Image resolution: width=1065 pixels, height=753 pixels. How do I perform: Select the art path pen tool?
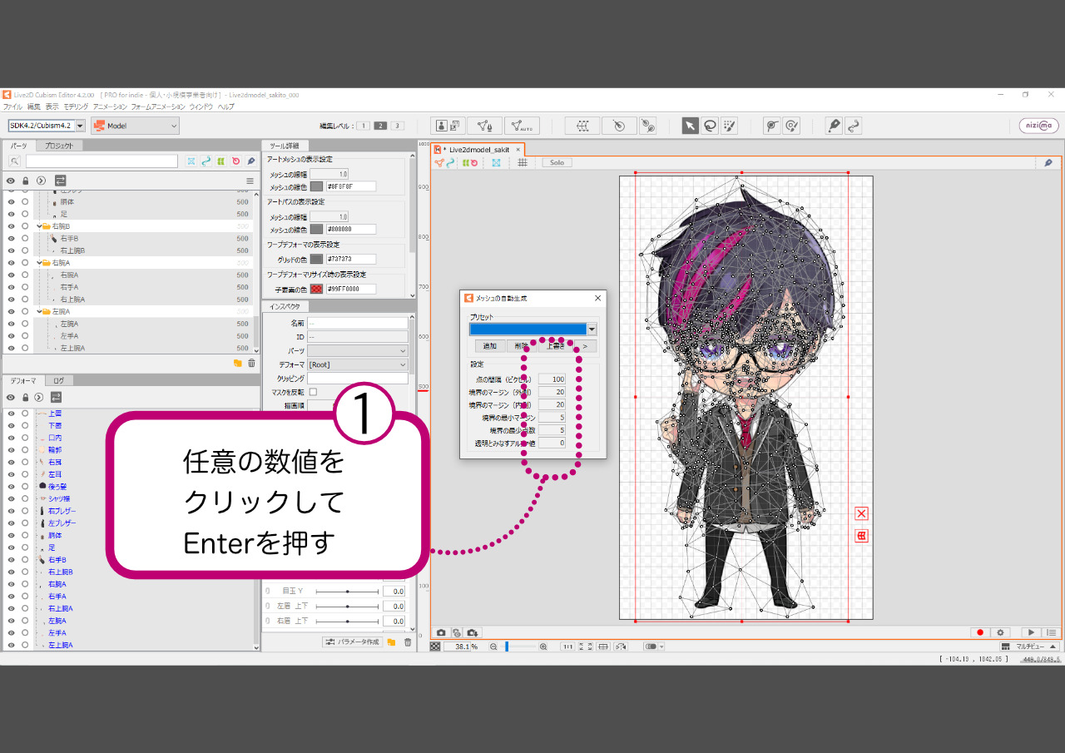coord(834,126)
